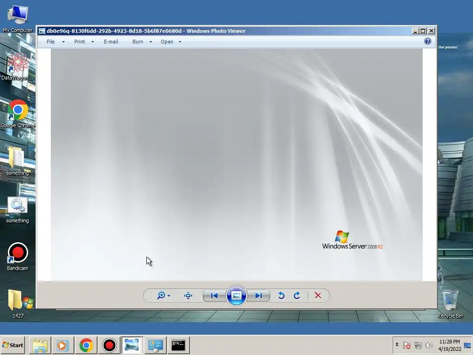The height and width of the screenshot is (355, 473).
Task: Open Windows Explorer from taskbar
Action: point(40,345)
